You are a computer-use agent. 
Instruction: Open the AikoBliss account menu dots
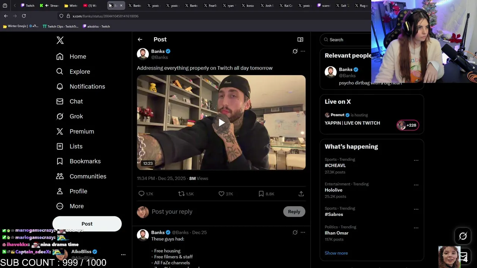pos(123,255)
